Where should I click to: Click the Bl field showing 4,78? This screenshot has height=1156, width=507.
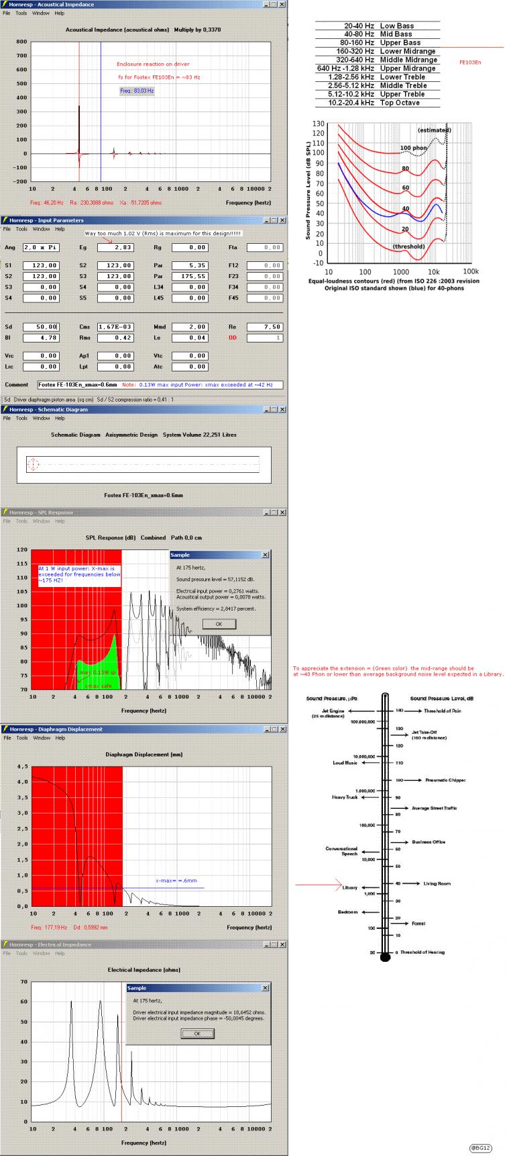41,337
